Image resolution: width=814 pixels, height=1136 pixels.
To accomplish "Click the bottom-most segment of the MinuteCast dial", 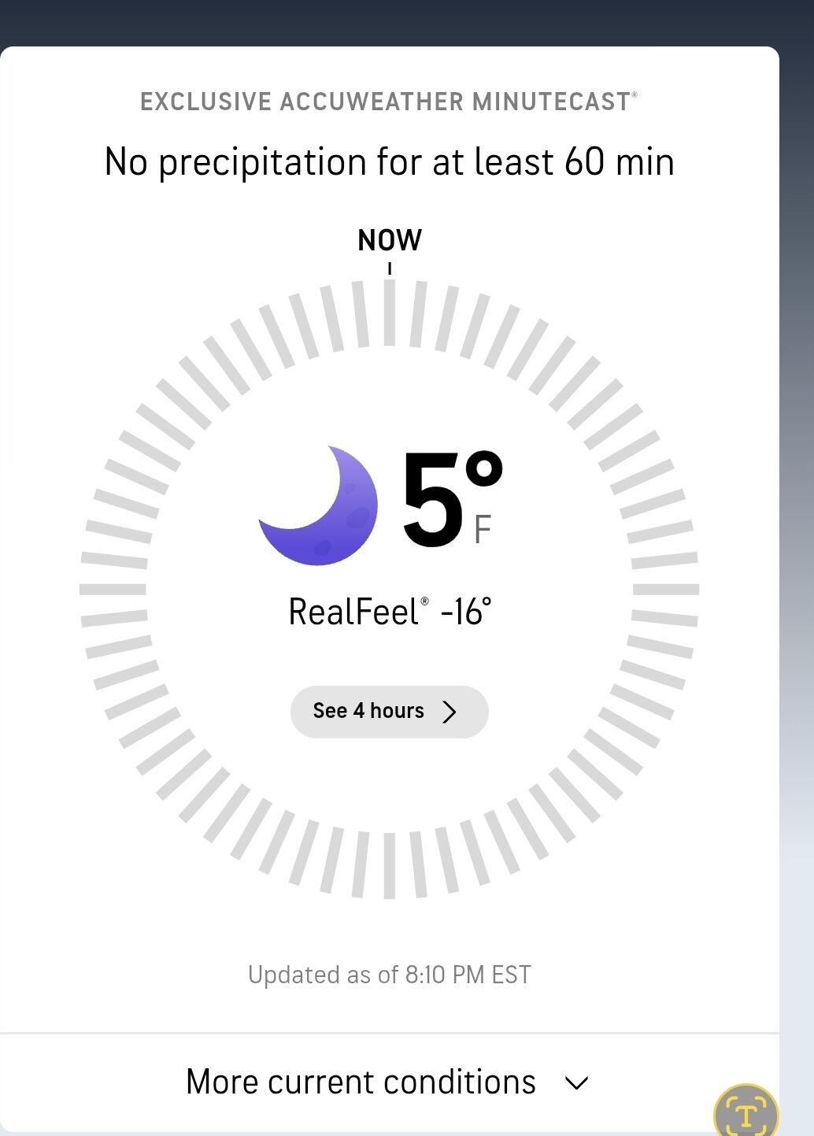I will 390,866.
